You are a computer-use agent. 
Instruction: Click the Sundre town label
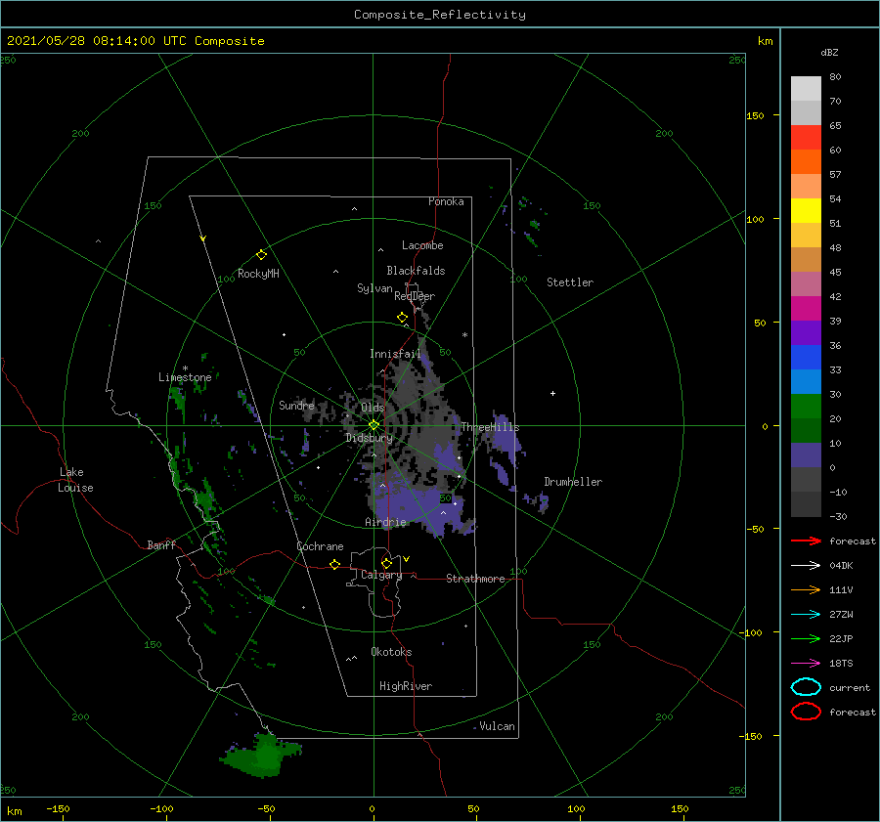point(296,405)
